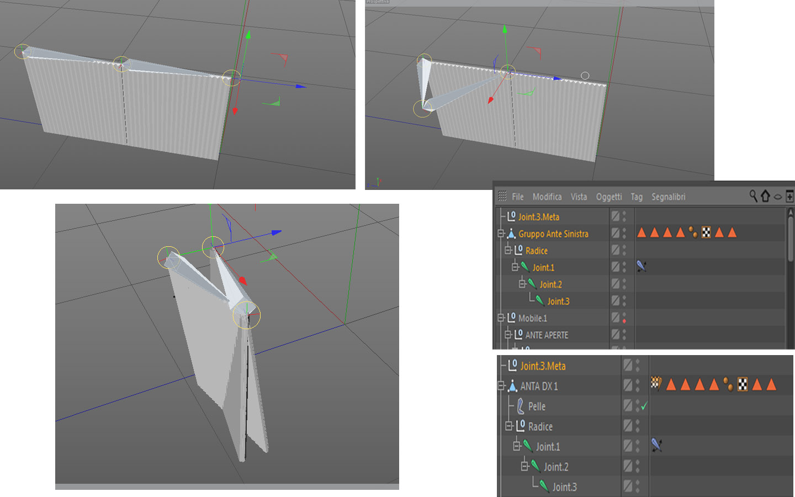Viewport: 795px width, 497px height.
Task: Toggle visibility dots of Gruppo Ante Sinistra
Action: [624, 233]
